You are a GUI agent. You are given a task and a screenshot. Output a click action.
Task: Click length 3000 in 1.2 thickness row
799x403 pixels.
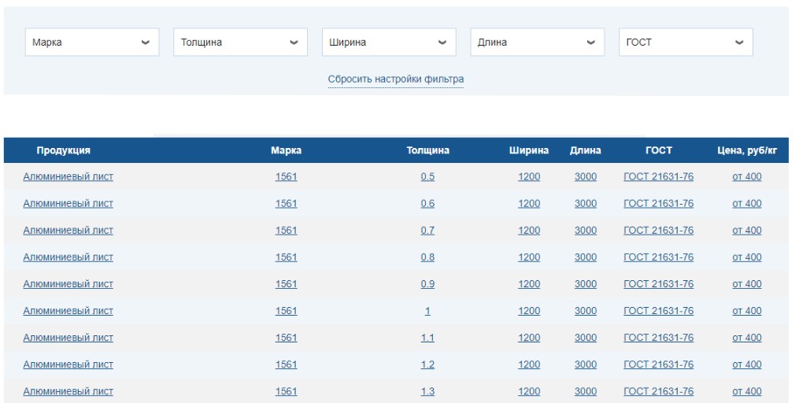[x=586, y=364]
